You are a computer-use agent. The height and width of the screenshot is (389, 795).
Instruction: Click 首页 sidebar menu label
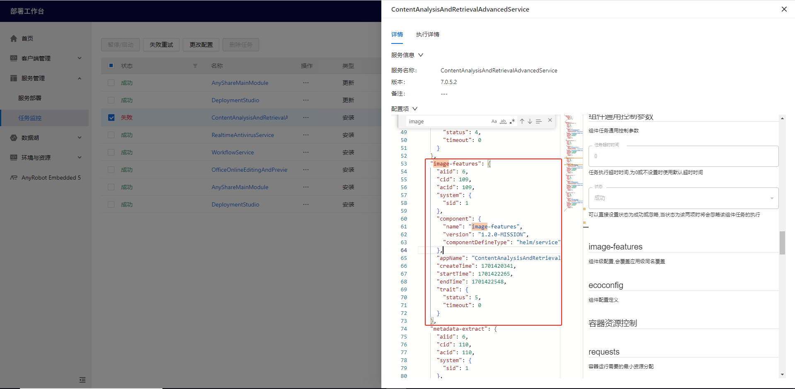pos(27,38)
